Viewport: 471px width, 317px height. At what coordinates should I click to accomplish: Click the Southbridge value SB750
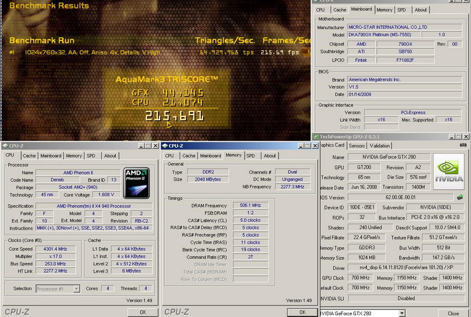[405, 51]
